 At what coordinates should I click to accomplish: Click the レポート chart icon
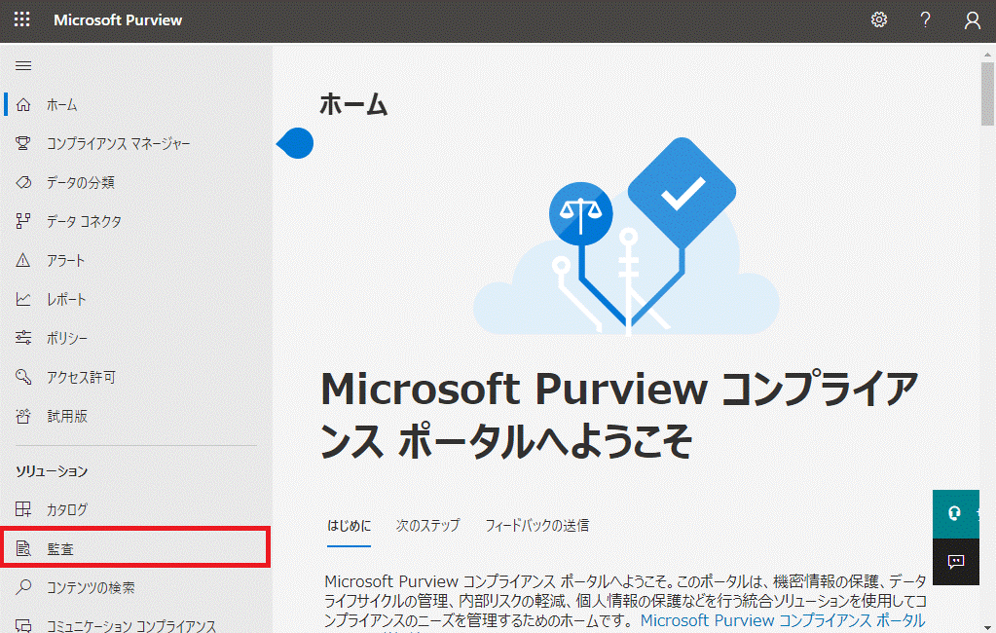point(23,299)
